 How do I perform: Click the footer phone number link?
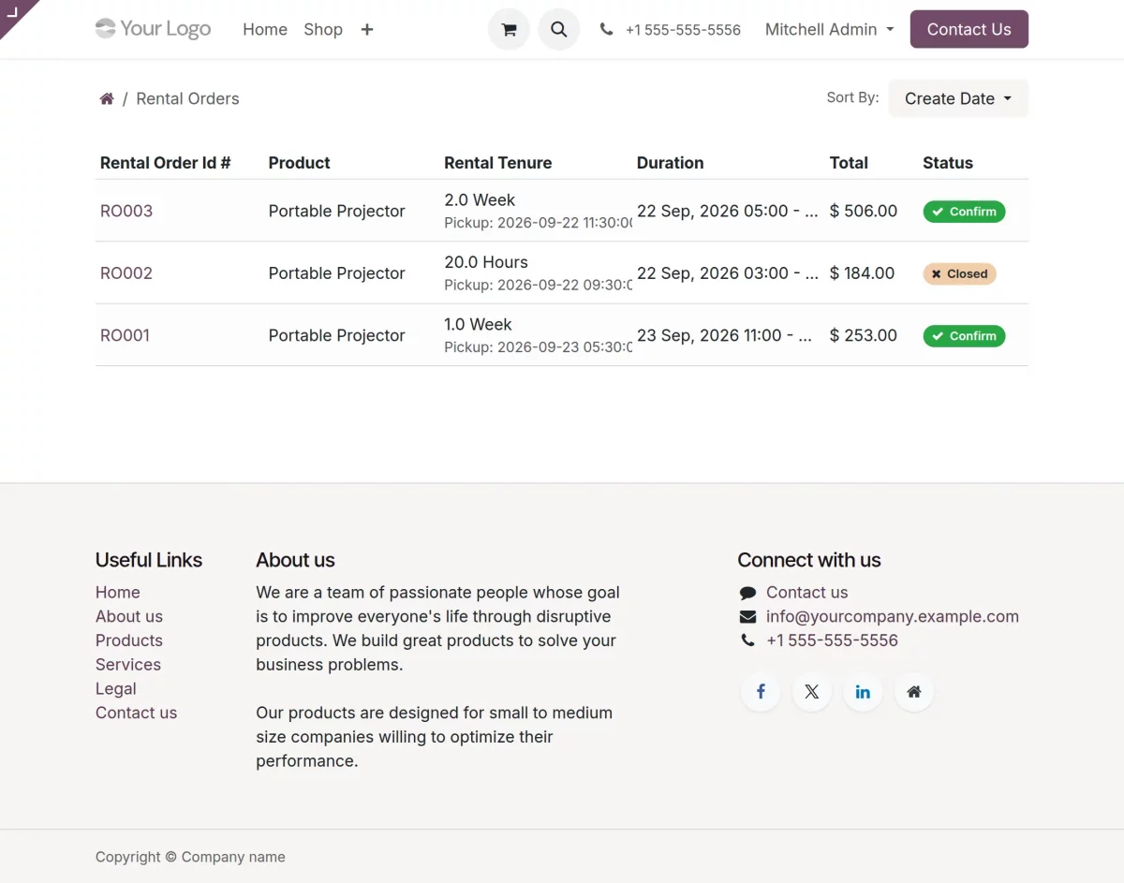(832, 640)
